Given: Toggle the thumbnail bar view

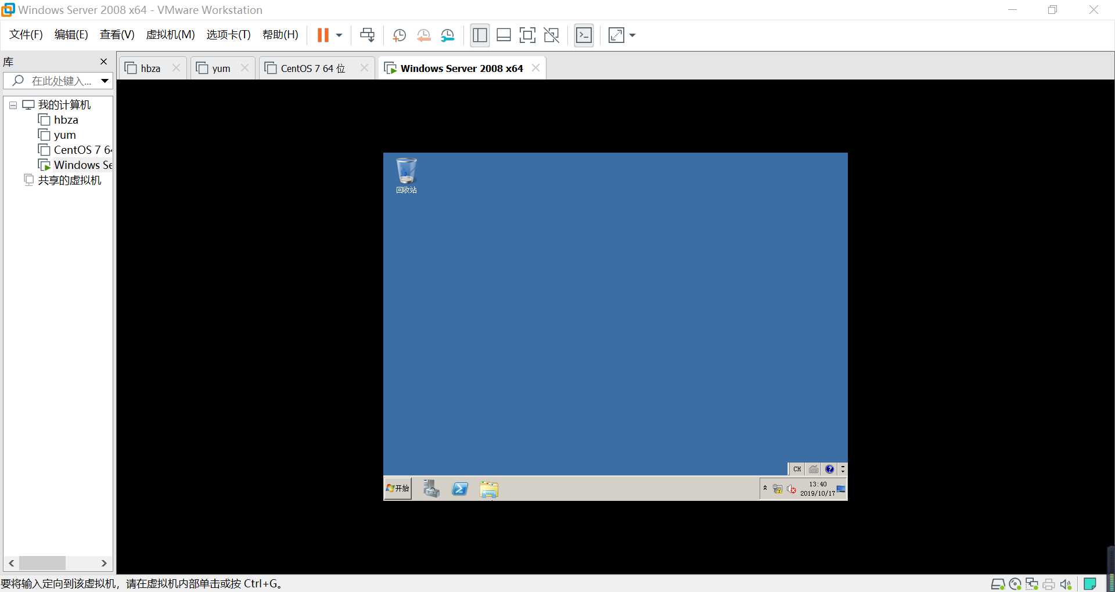Looking at the screenshot, I should pos(503,35).
